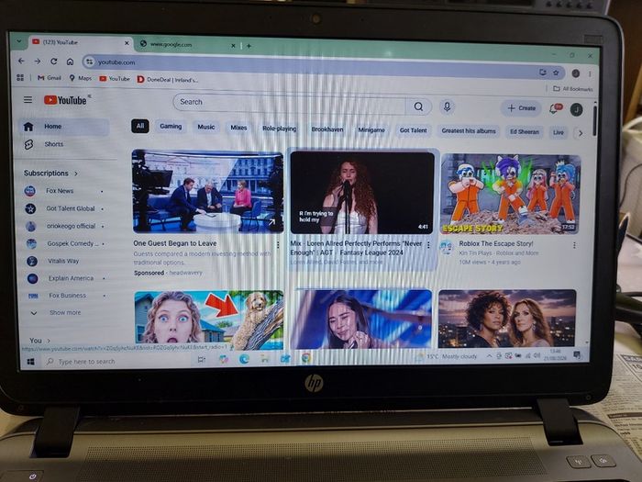Viewport: 642px width, 482px height.
Task: Open Maps bookmark
Action: (x=81, y=78)
